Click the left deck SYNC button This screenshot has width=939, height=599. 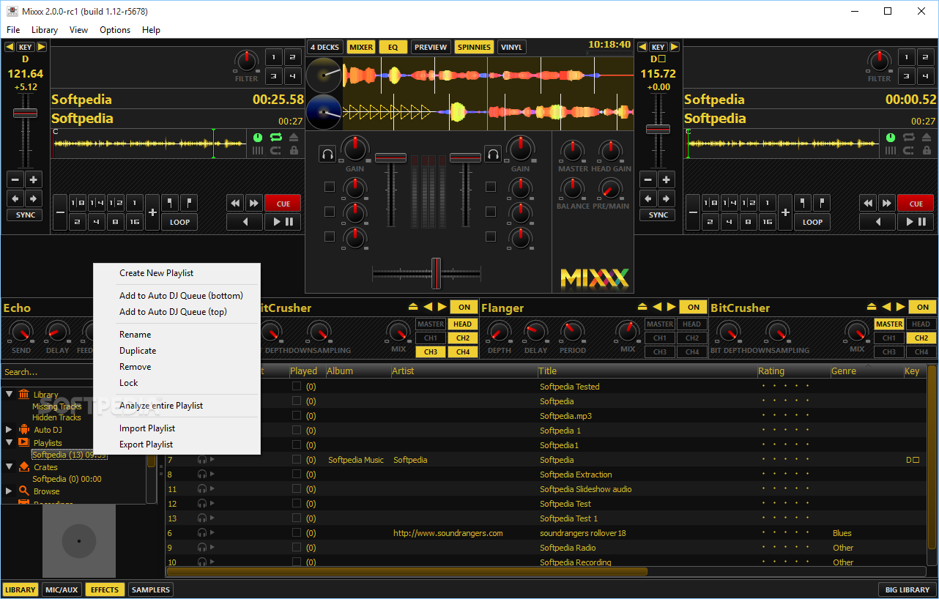tap(26, 215)
